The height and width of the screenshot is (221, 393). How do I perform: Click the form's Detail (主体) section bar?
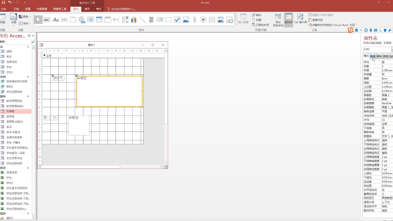[x=103, y=56]
